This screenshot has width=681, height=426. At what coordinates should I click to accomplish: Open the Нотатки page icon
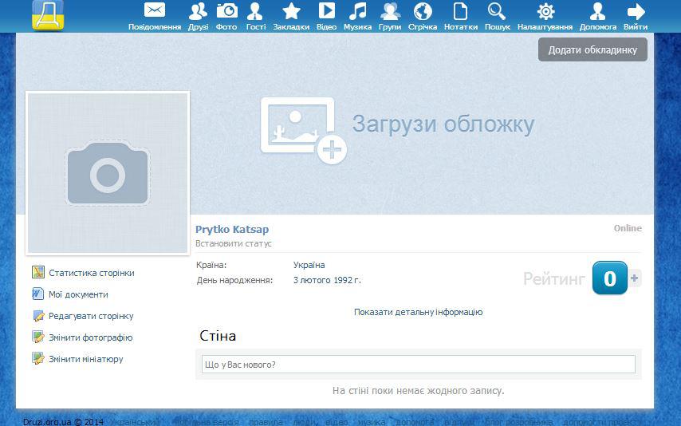[x=460, y=11]
